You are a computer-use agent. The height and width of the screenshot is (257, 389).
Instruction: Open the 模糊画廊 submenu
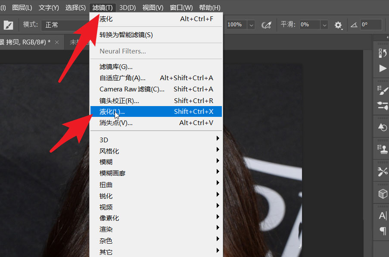point(156,173)
